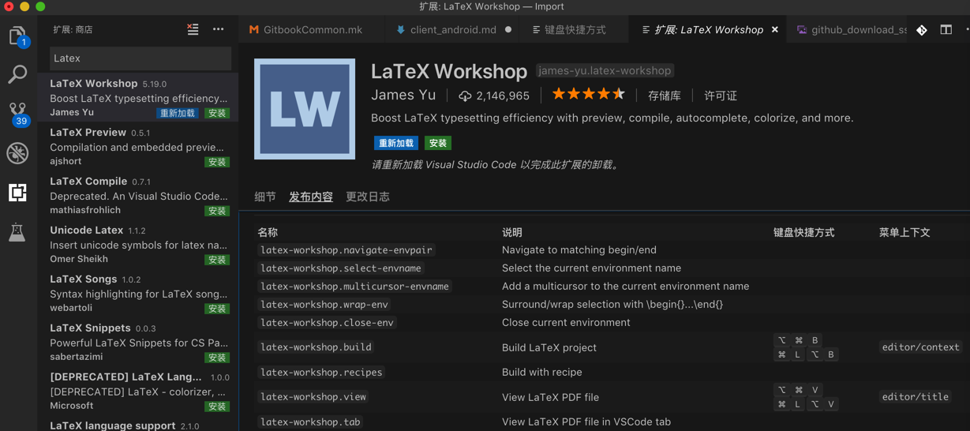This screenshot has height=431, width=970.
Task: Click the blue 重新加载 button in extension header
Action: click(x=395, y=143)
